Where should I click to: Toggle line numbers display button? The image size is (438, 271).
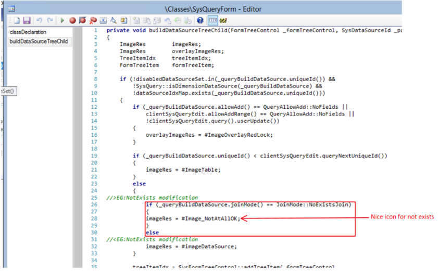point(212,20)
